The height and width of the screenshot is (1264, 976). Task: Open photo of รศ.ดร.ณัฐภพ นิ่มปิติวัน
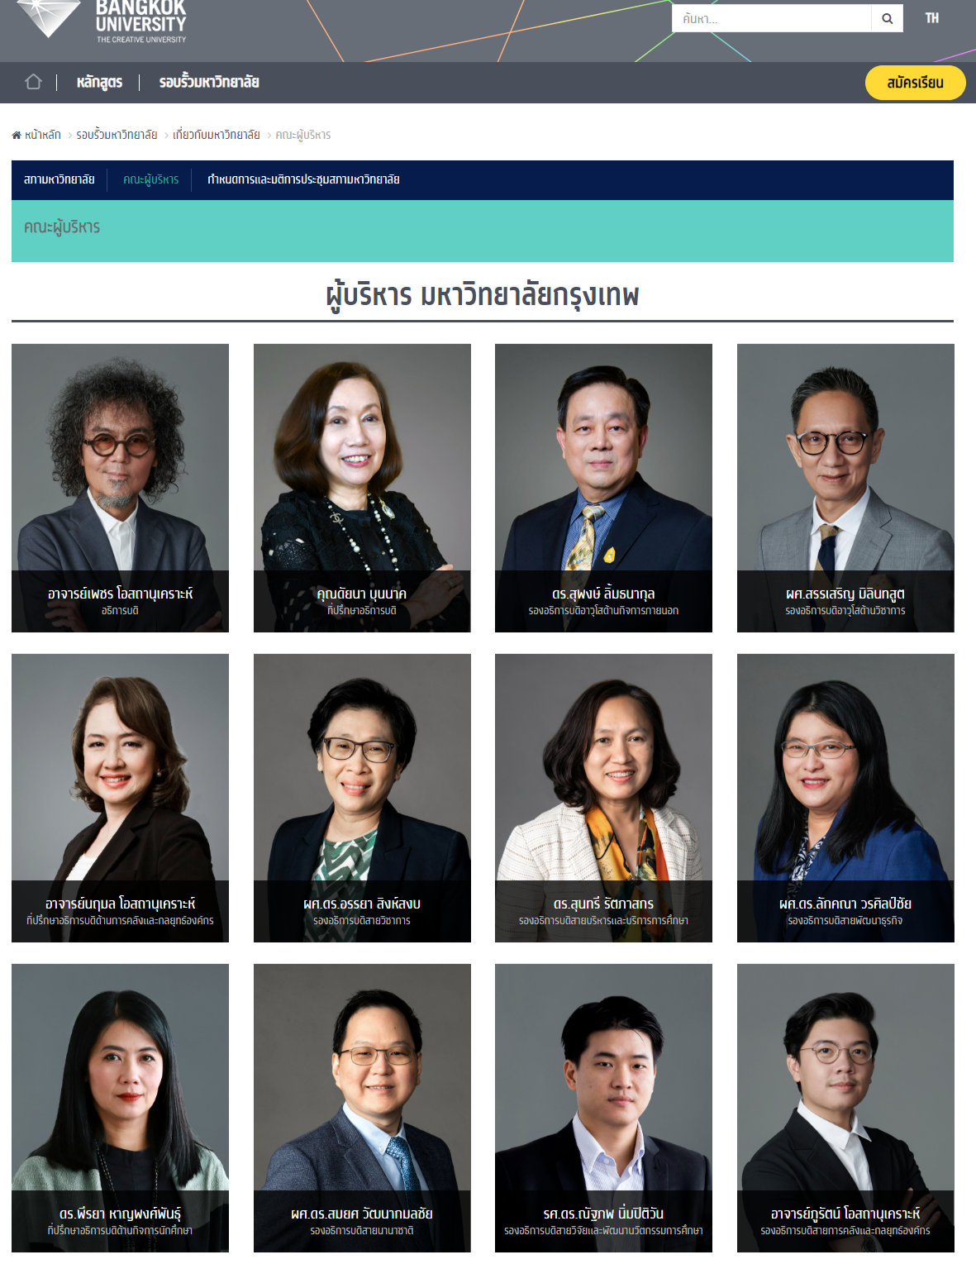click(603, 1108)
